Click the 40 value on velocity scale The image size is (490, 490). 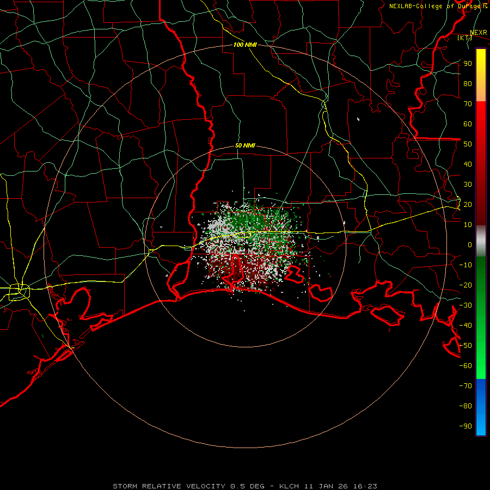click(468, 164)
